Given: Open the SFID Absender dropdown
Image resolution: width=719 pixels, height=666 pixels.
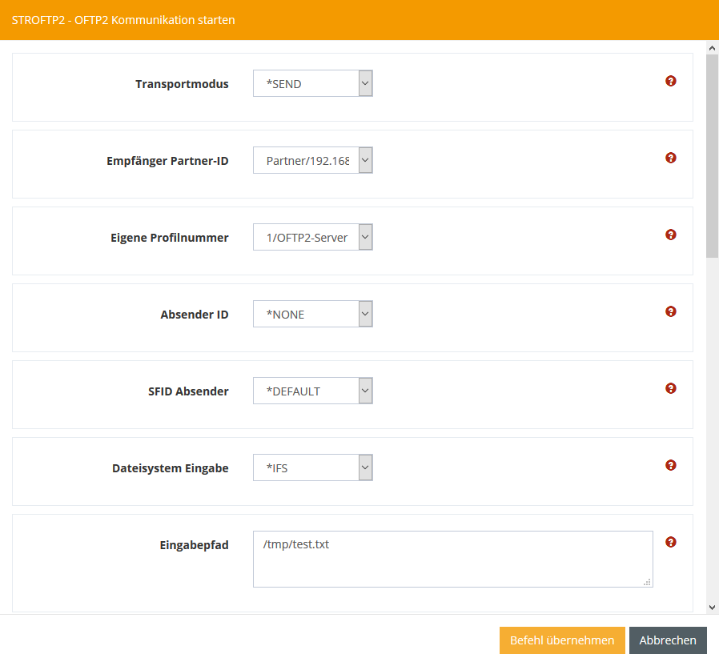Looking at the screenshot, I should pyautogui.click(x=313, y=391).
